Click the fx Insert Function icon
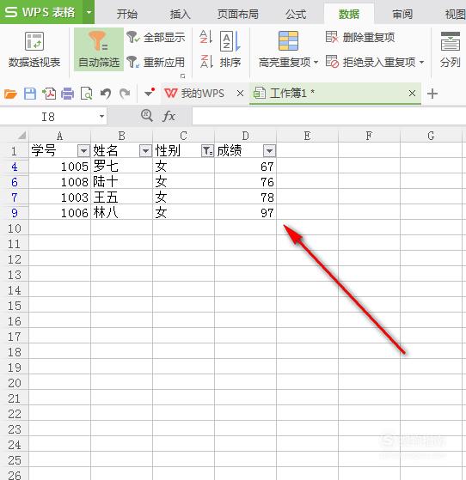Viewport: 466px width, 480px height. click(x=169, y=116)
